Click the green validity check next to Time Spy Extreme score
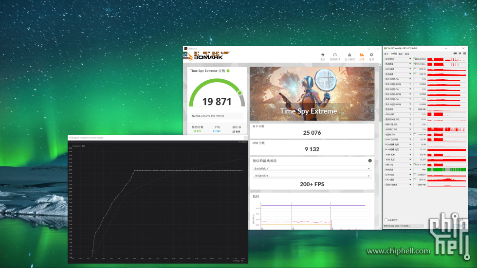The width and height of the screenshot is (477, 268). coord(228,71)
